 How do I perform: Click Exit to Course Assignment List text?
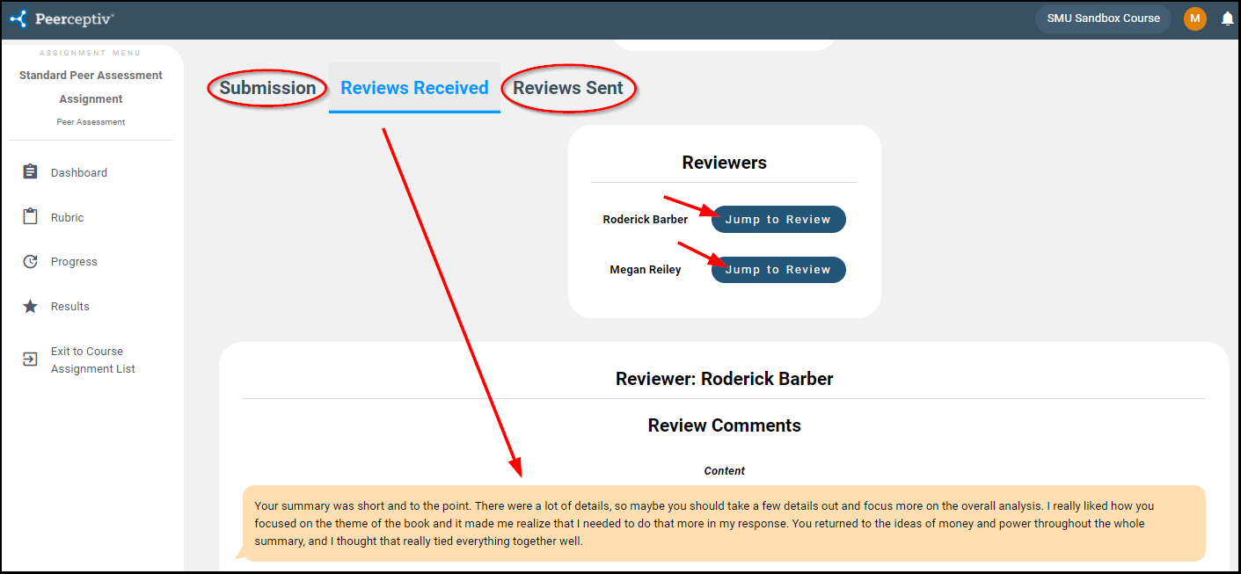[92, 360]
